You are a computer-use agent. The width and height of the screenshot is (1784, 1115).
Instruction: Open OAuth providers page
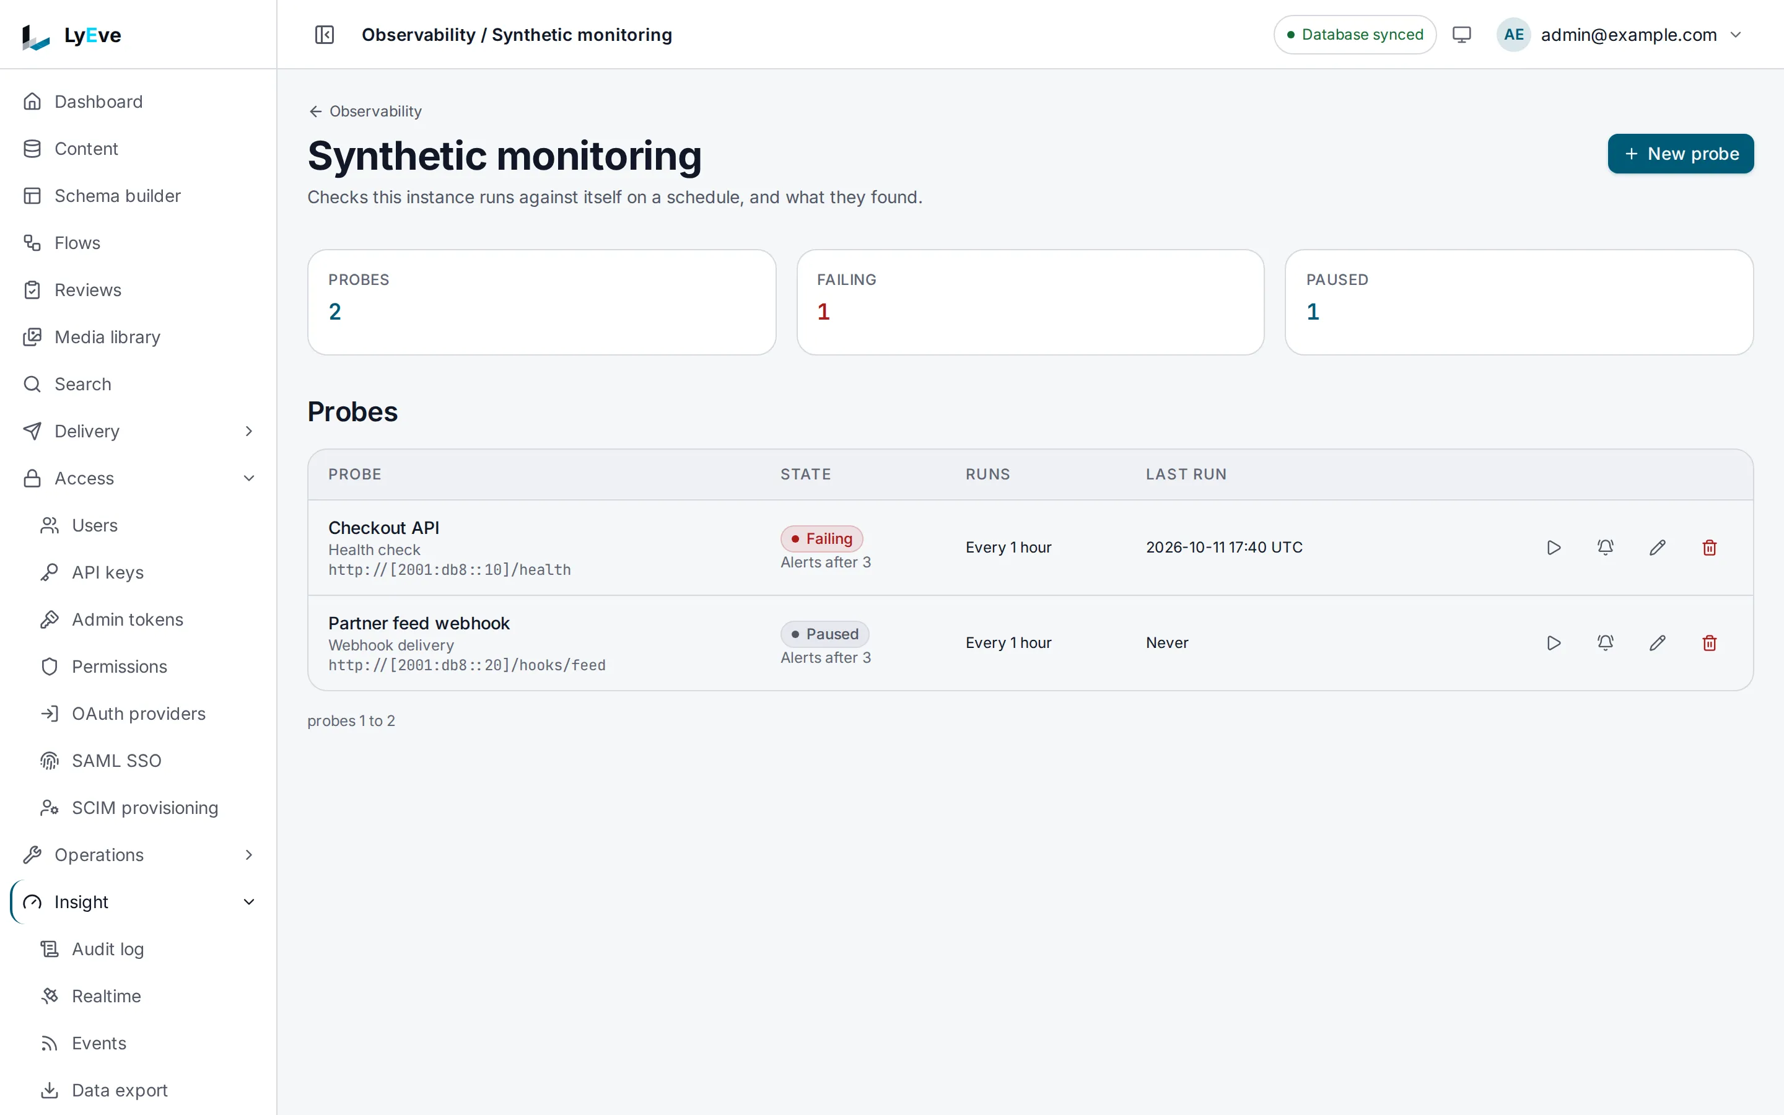[146, 714]
